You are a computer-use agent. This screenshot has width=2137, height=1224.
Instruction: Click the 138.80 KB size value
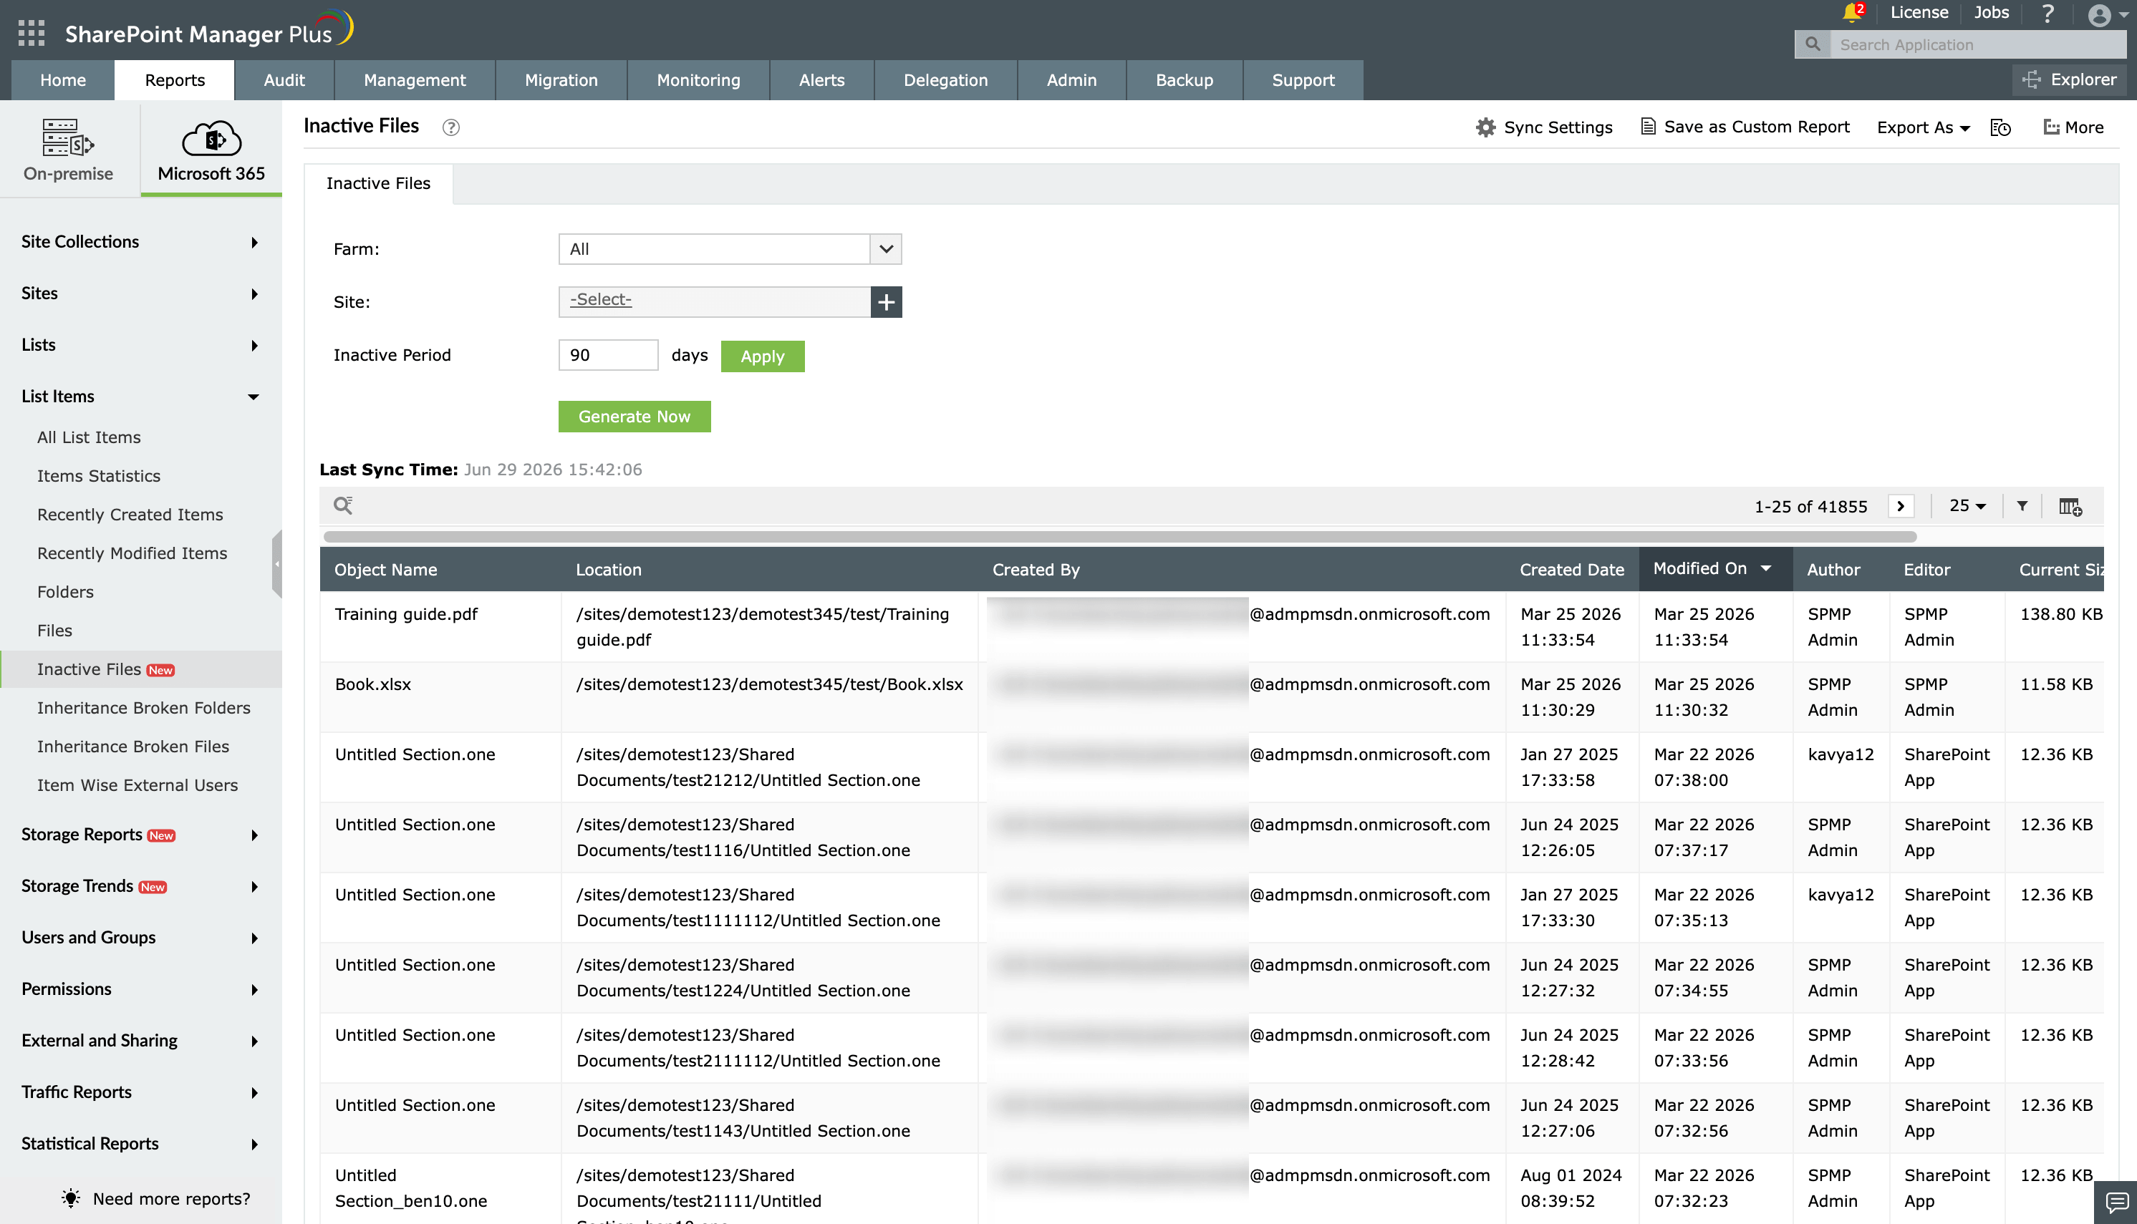pyautogui.click(x=2060, y=615)
